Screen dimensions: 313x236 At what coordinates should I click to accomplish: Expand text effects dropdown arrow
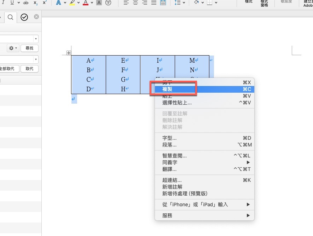pyautogui.click(x=65, y=2)
